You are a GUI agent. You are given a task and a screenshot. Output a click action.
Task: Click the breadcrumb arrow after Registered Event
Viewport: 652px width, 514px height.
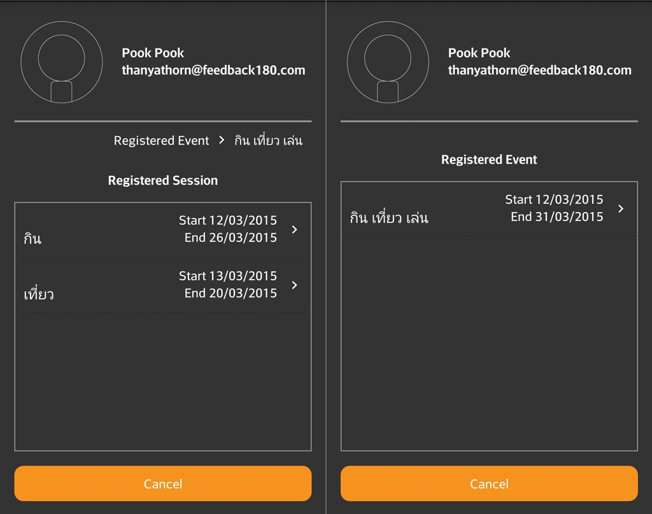point(222,140)
